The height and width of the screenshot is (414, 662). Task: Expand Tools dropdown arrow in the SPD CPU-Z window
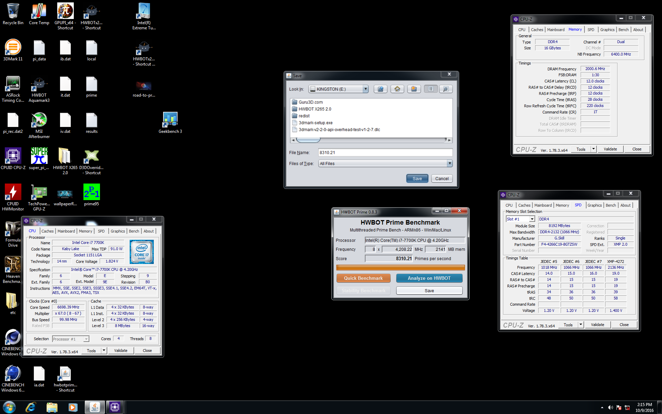[x=581, y=325]
